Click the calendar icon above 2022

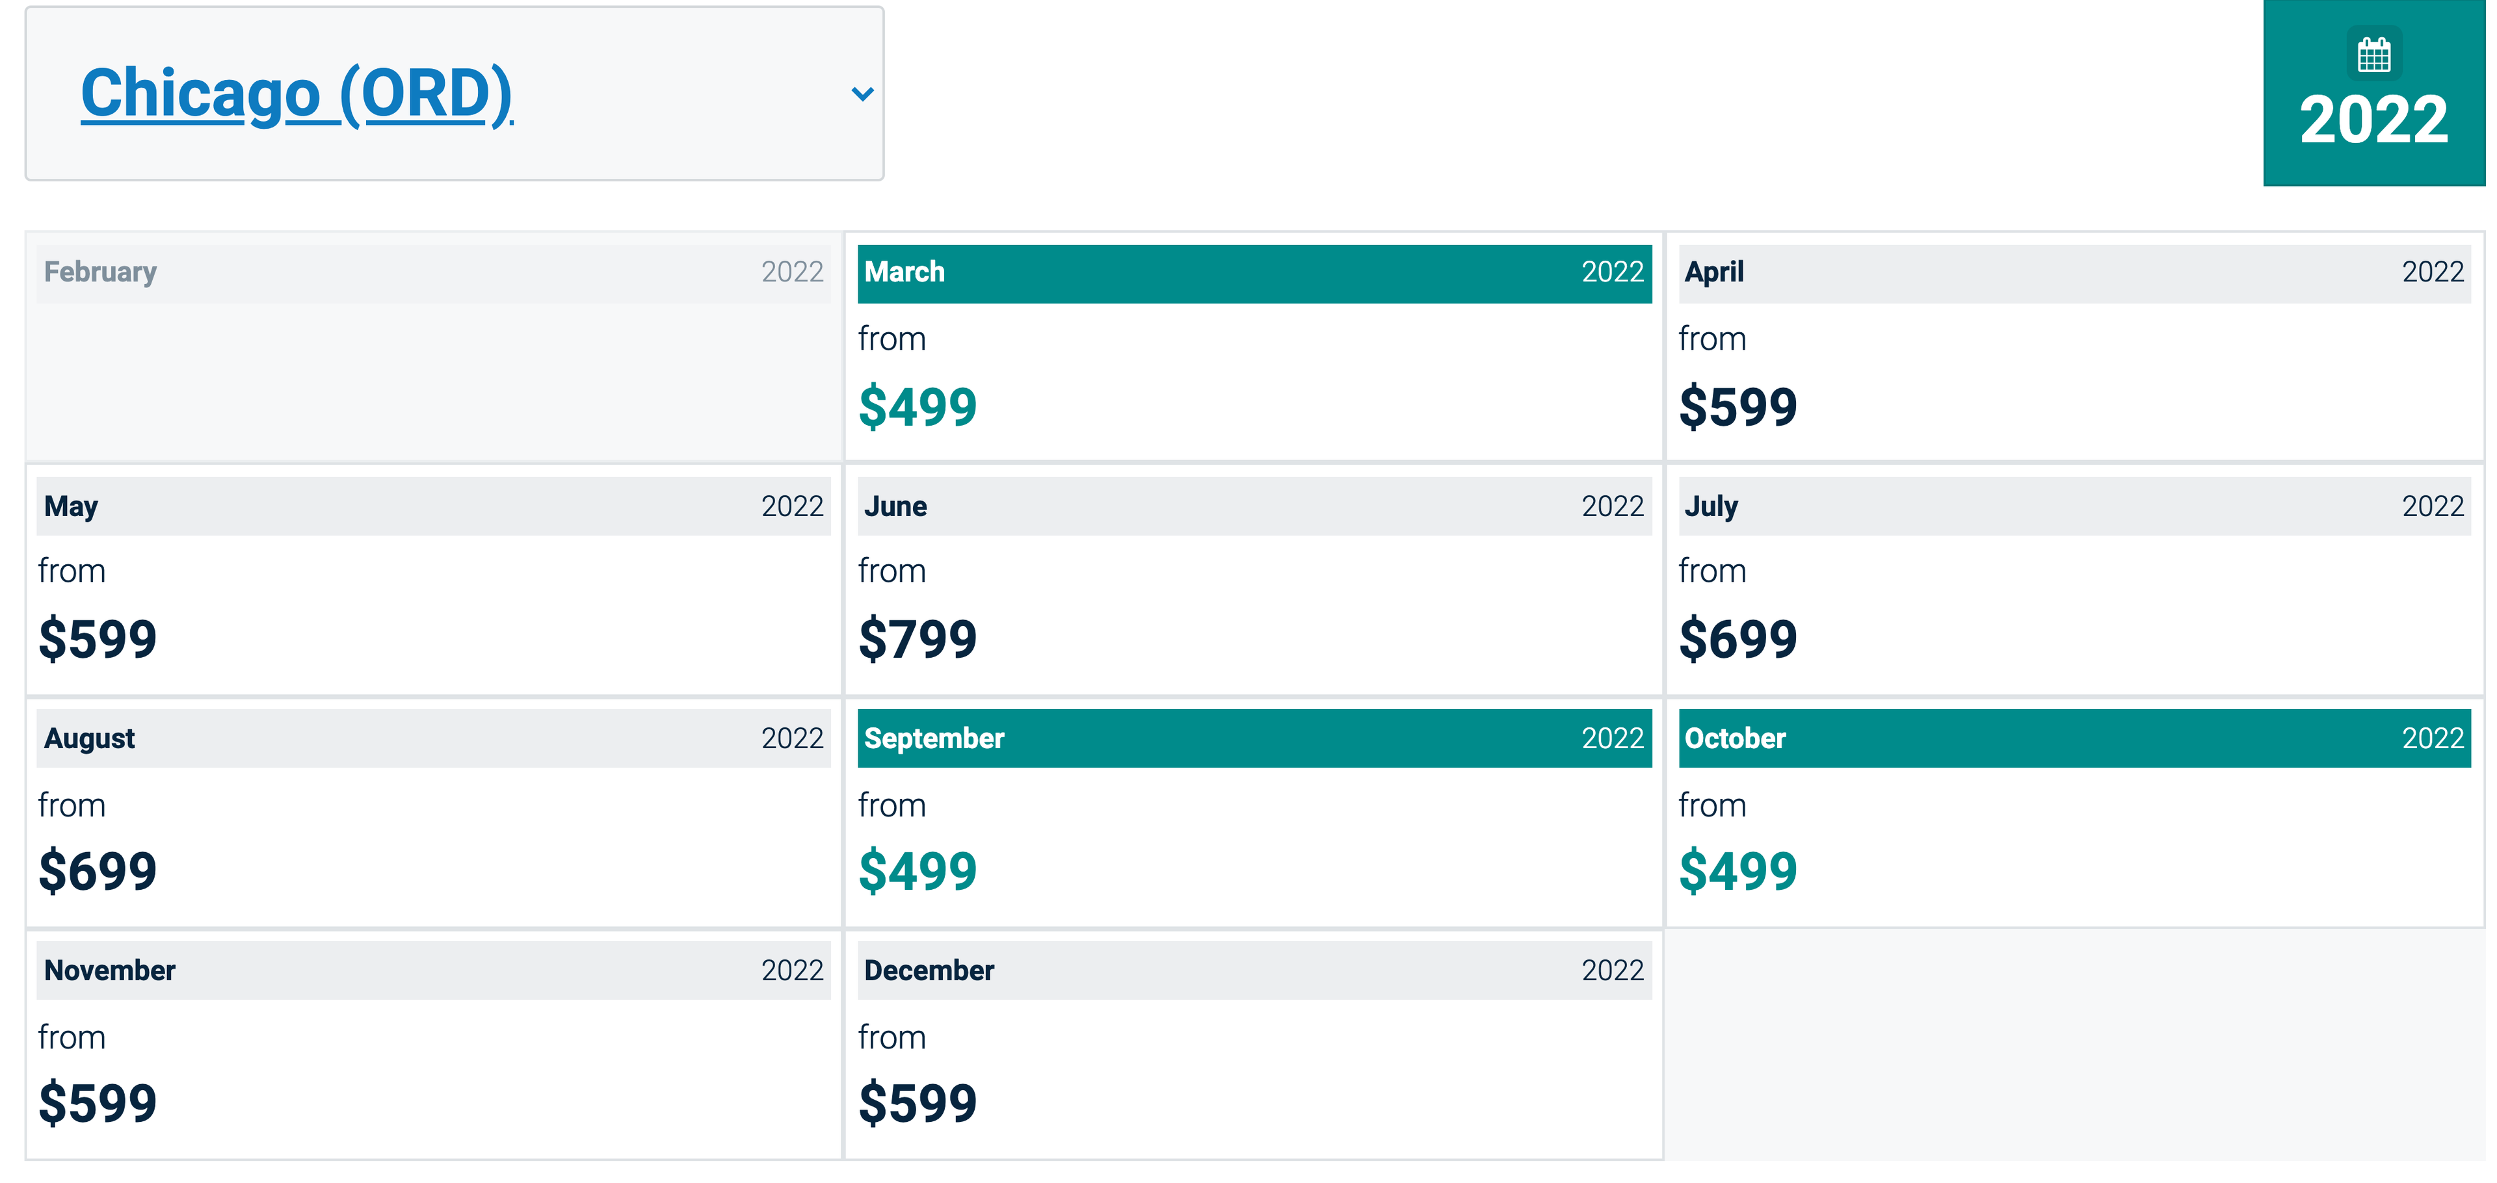(2373, 54)
